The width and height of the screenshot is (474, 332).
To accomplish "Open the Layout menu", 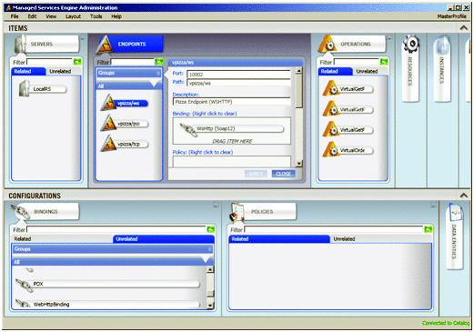I will pyautogui.click(x=74, y=16).
